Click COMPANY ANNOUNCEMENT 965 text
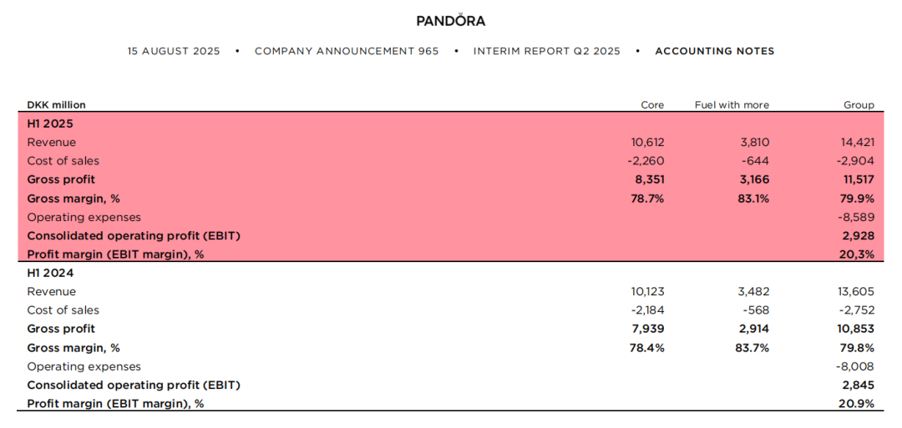The width and height of the screenshot is (902, 428). click(x=347, y=51)
